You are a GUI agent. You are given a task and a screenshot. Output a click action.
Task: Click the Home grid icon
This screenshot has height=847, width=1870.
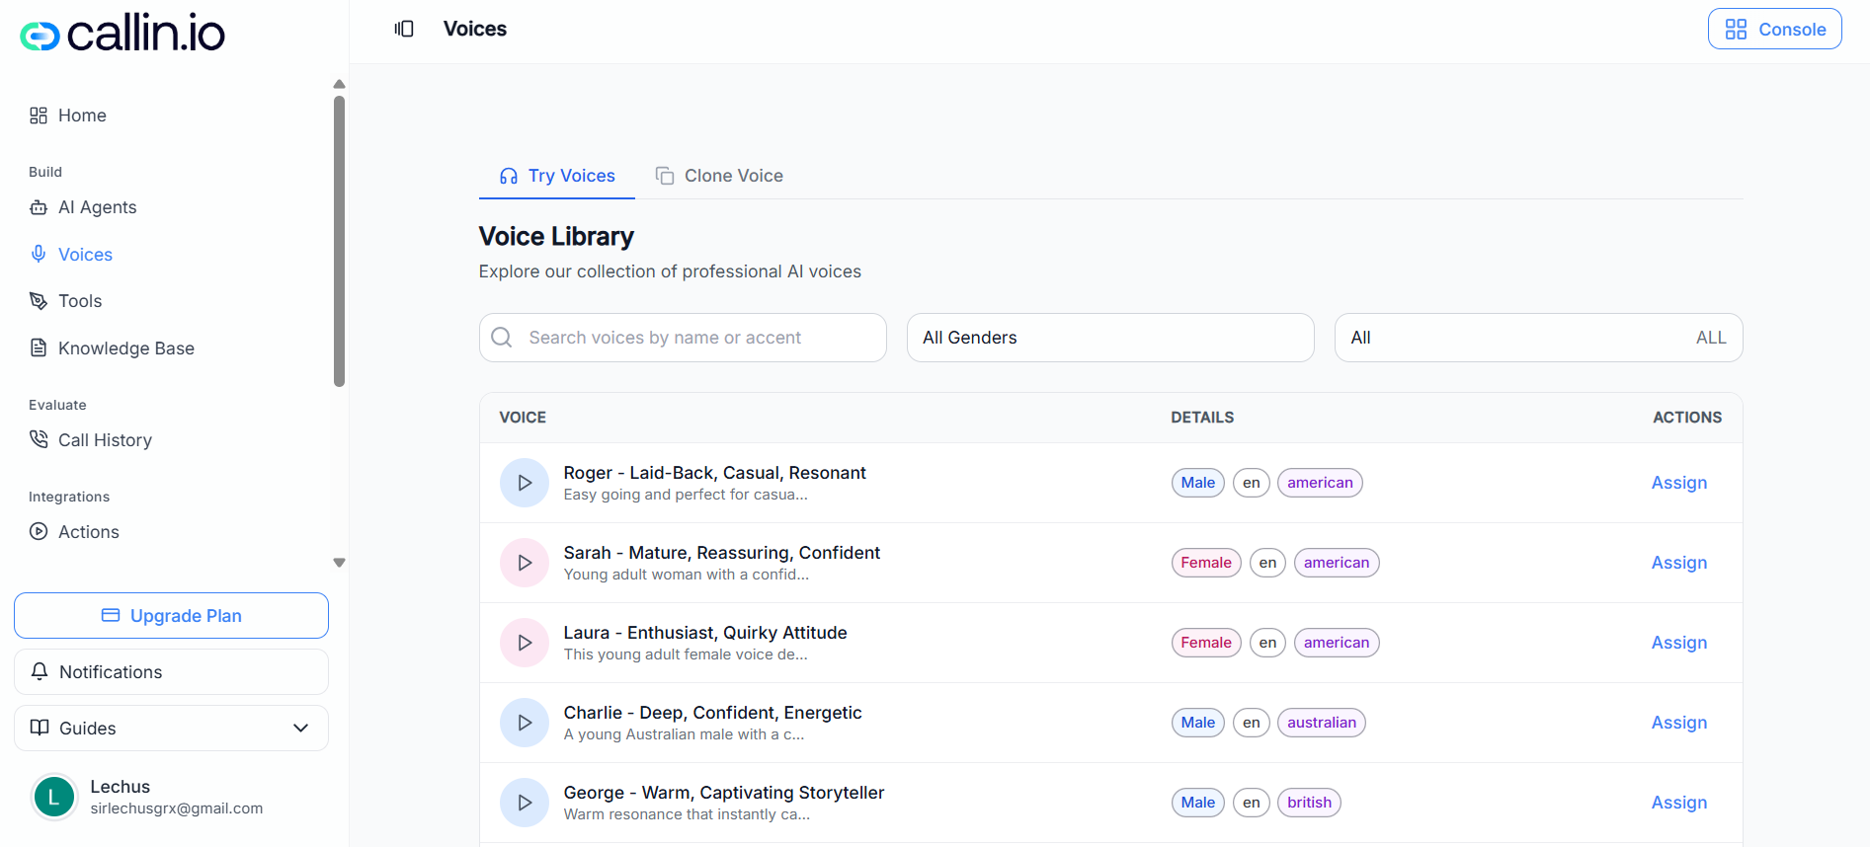pos(39,115)
